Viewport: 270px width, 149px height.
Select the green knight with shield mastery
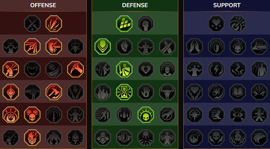[124, 69]
